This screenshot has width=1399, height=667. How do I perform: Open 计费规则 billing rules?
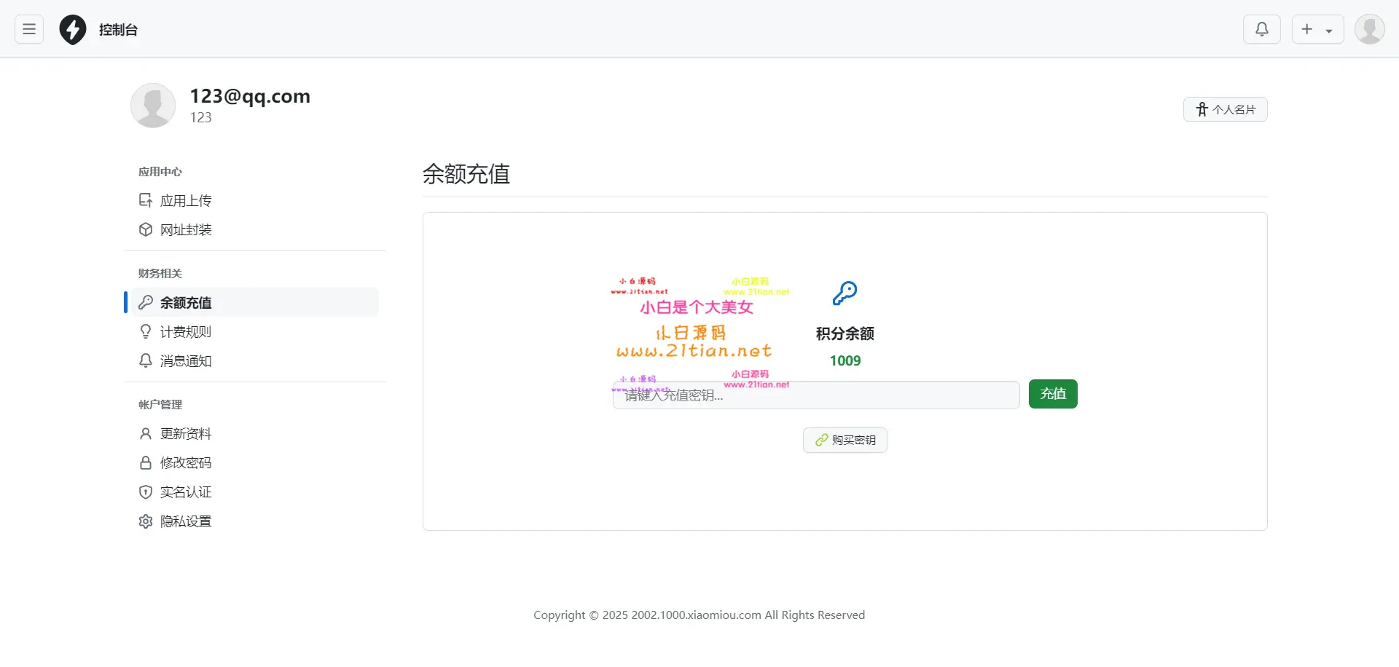pyautogui.click(x=185, y=331)
